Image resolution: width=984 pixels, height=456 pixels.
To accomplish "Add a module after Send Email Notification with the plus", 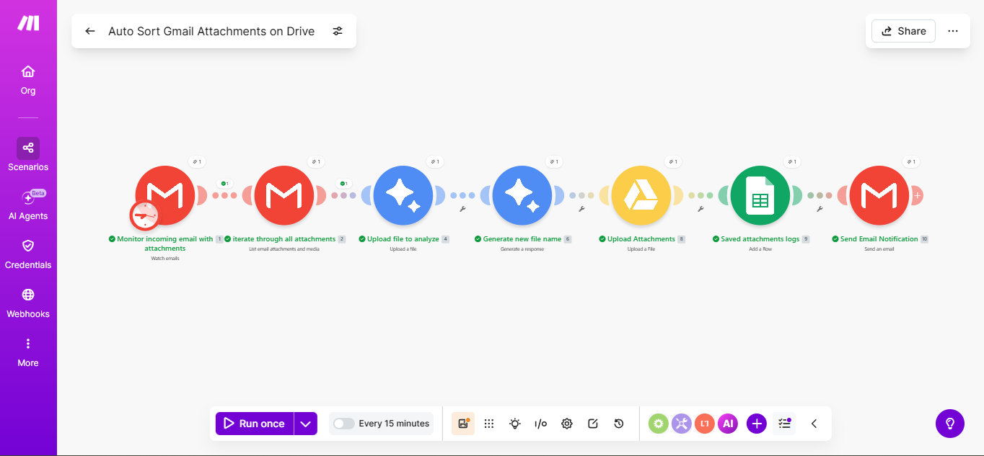I will point(917,195).
